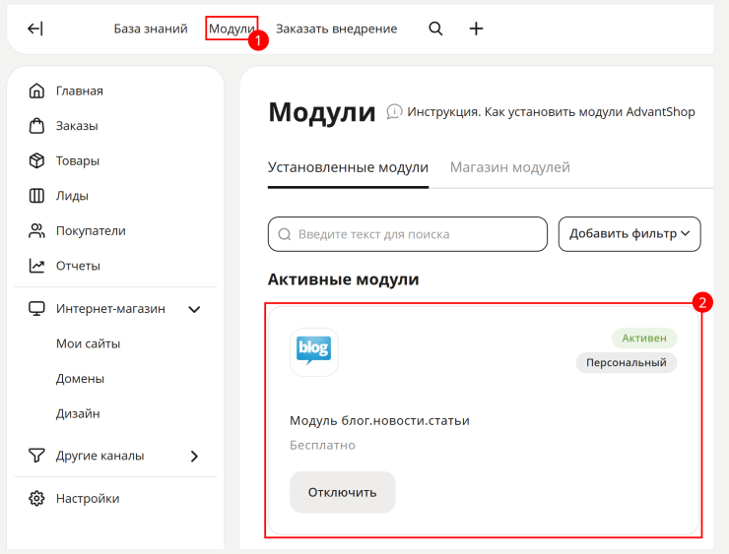Click the Активные модули heading

343,279
